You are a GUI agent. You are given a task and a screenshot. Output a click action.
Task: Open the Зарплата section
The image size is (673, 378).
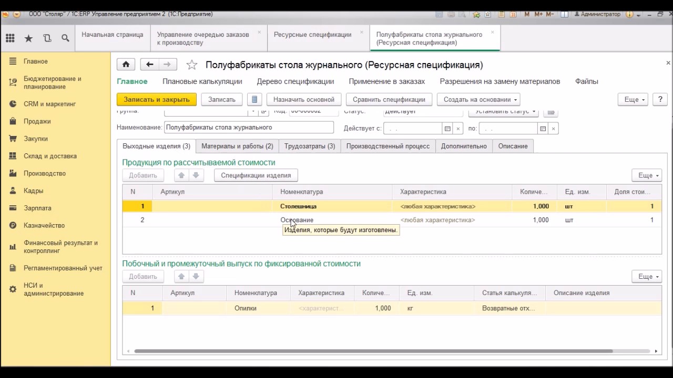pyautogui.click(x=37, y=208)
